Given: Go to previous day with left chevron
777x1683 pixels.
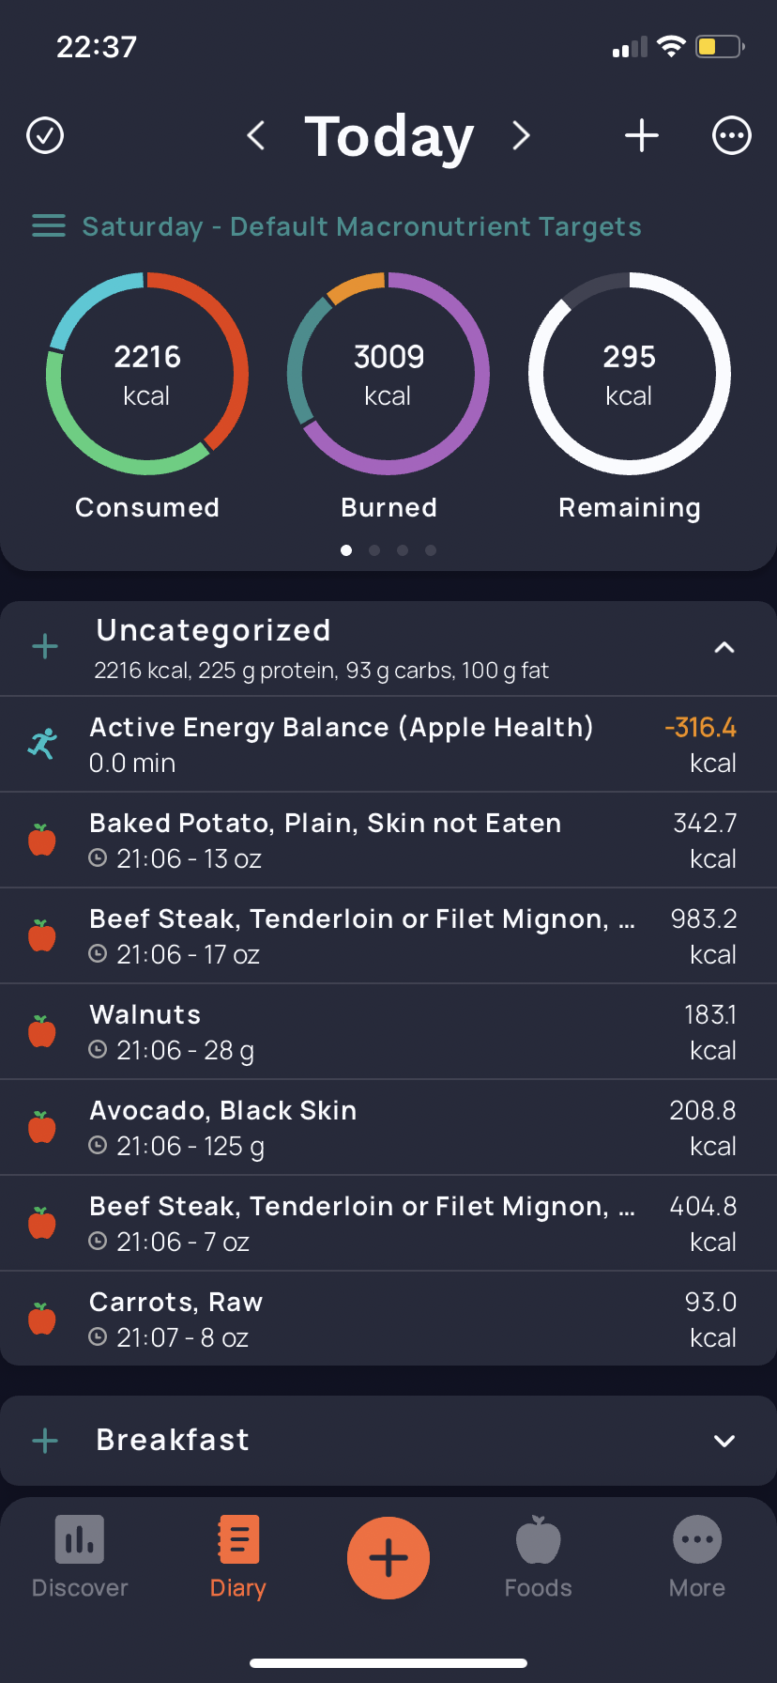Looking at the screenshot, I should pos(255,135).
